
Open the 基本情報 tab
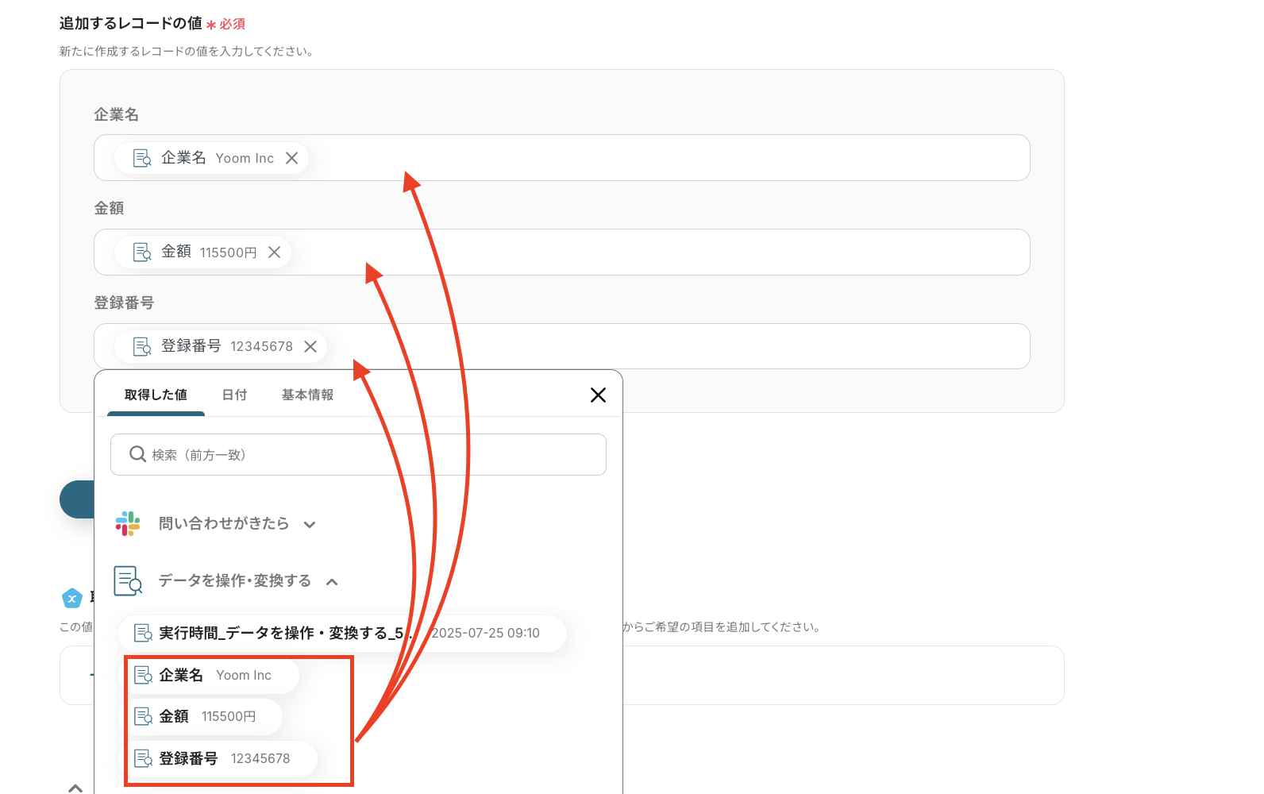click(307, 395)
